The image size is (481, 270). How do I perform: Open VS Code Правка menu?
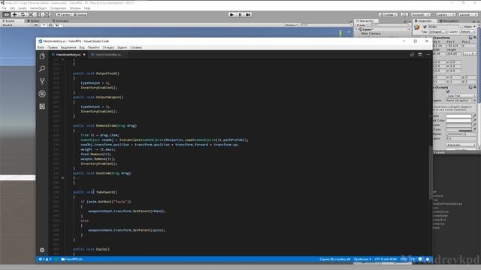(x=53, y=47)
